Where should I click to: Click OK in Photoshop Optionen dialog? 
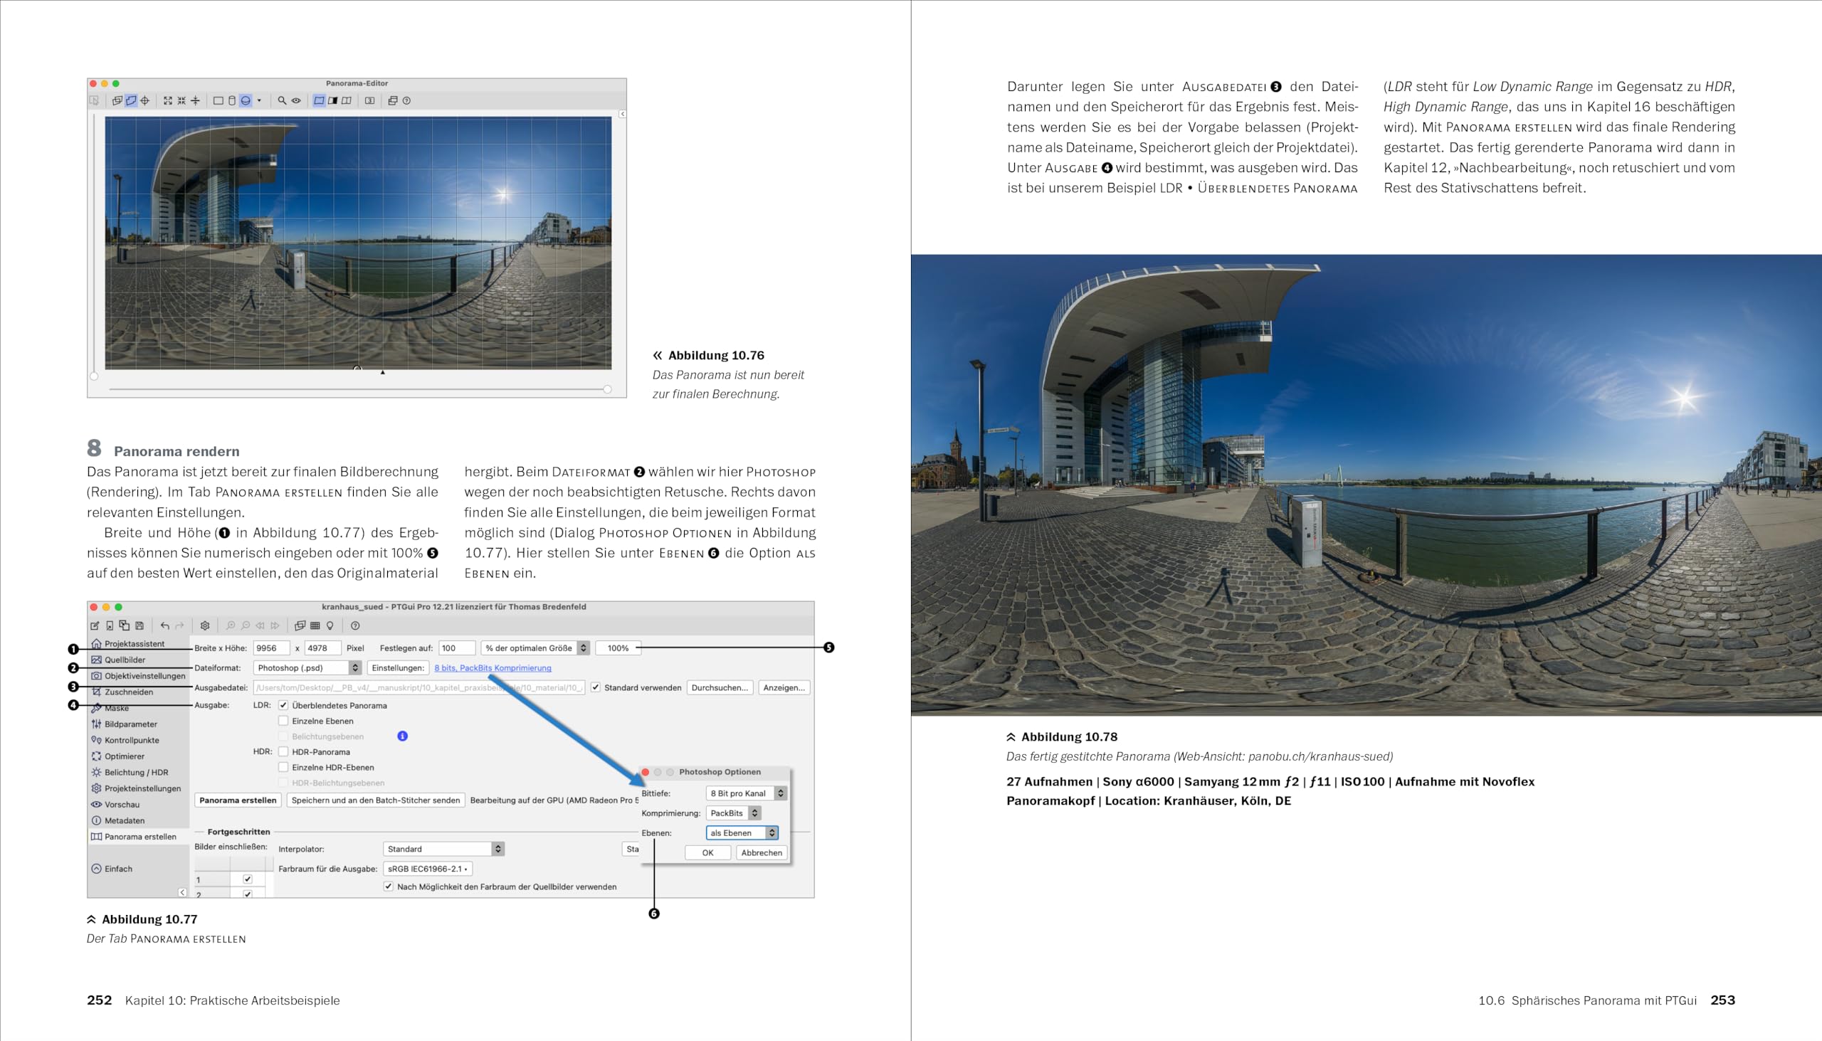[x=708, y=852]
